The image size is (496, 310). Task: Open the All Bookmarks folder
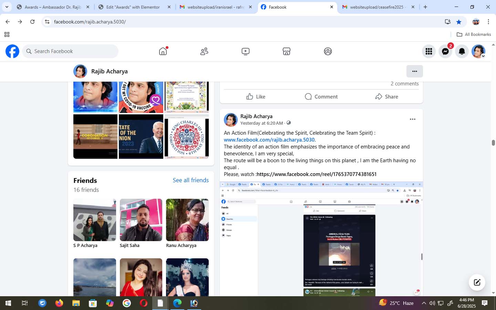(x=474, y=34)
